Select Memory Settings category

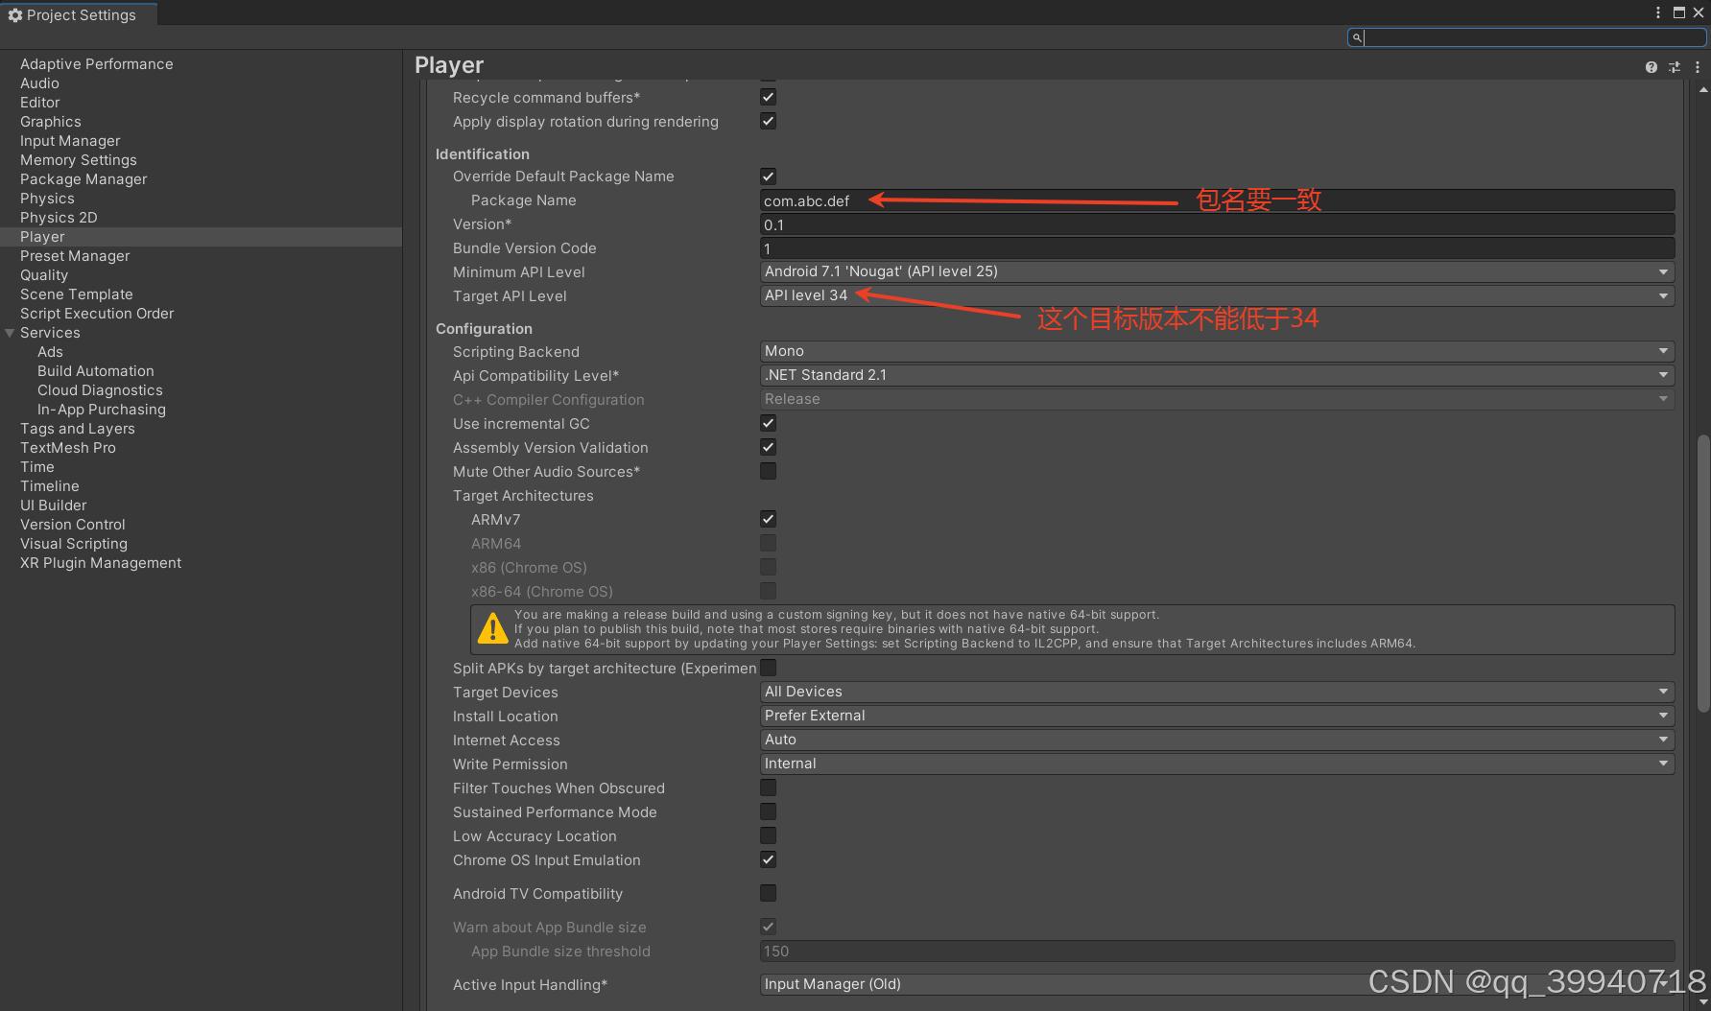[79, 160]
